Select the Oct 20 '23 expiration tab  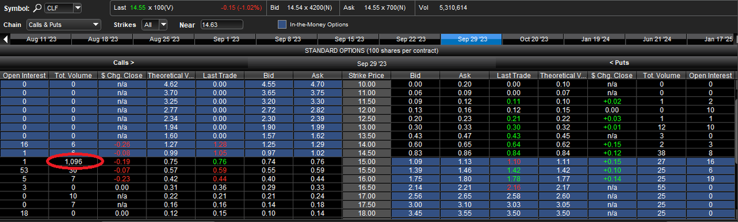pyautogui.click(x=533, y=39)
